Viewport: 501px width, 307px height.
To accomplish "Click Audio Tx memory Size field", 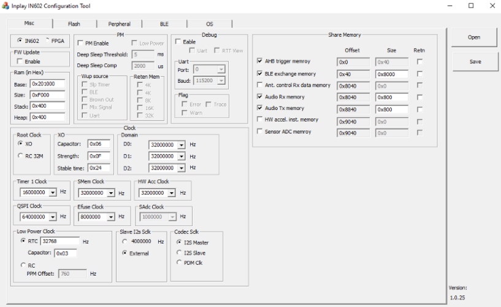I will tap(391, 109).
